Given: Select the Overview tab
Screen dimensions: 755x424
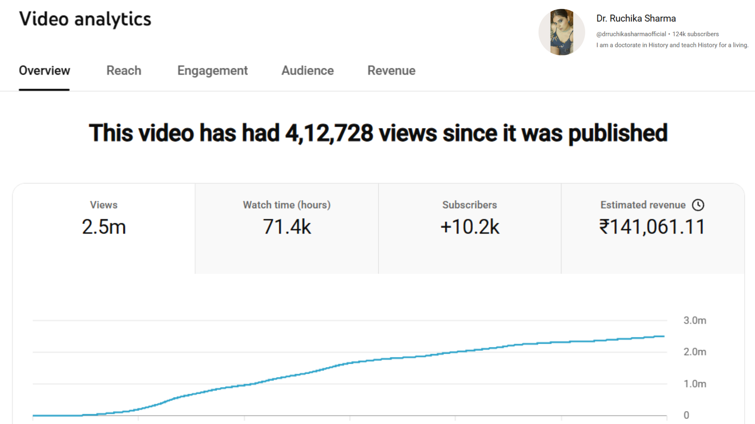Looking at the screenshot, I should coord(45,71).
